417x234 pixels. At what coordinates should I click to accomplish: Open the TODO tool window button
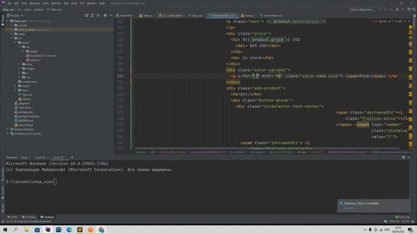tap(12, 217)
